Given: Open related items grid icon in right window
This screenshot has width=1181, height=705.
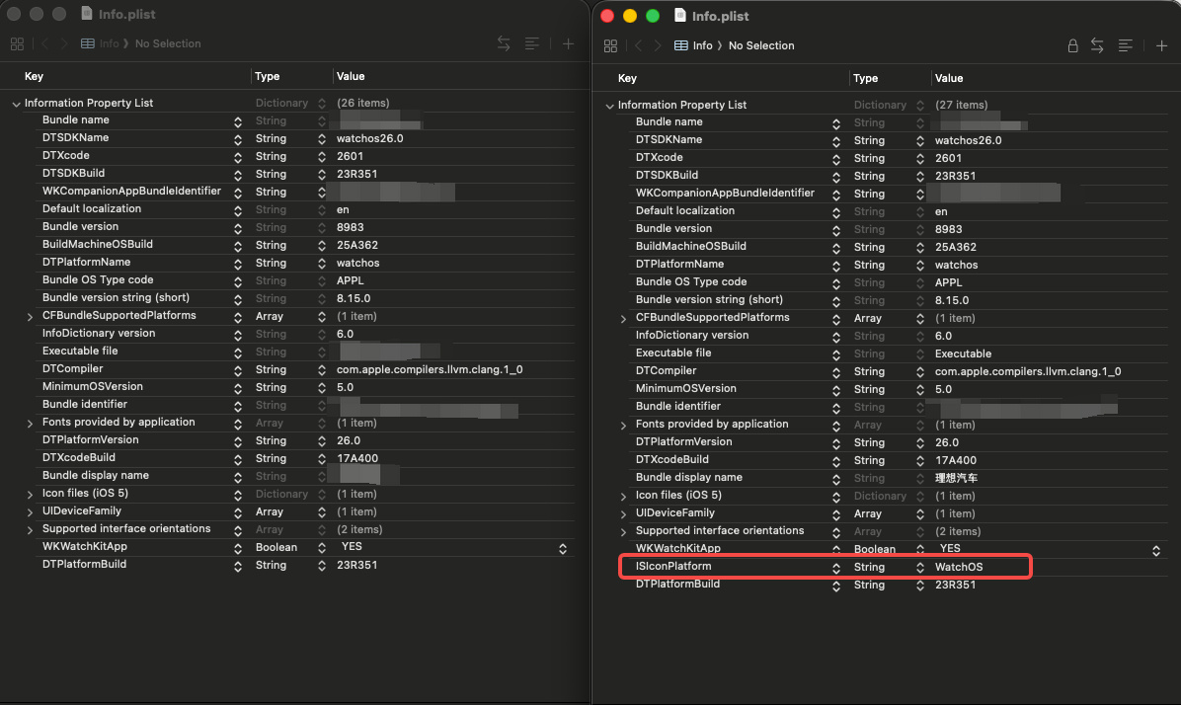Looking at the screenshot, I should point(610,45).
